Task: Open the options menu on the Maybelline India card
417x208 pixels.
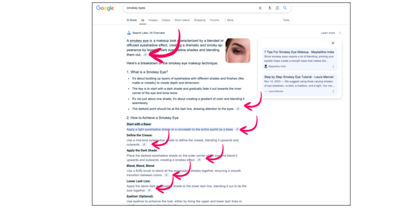Action: (333, 66)
